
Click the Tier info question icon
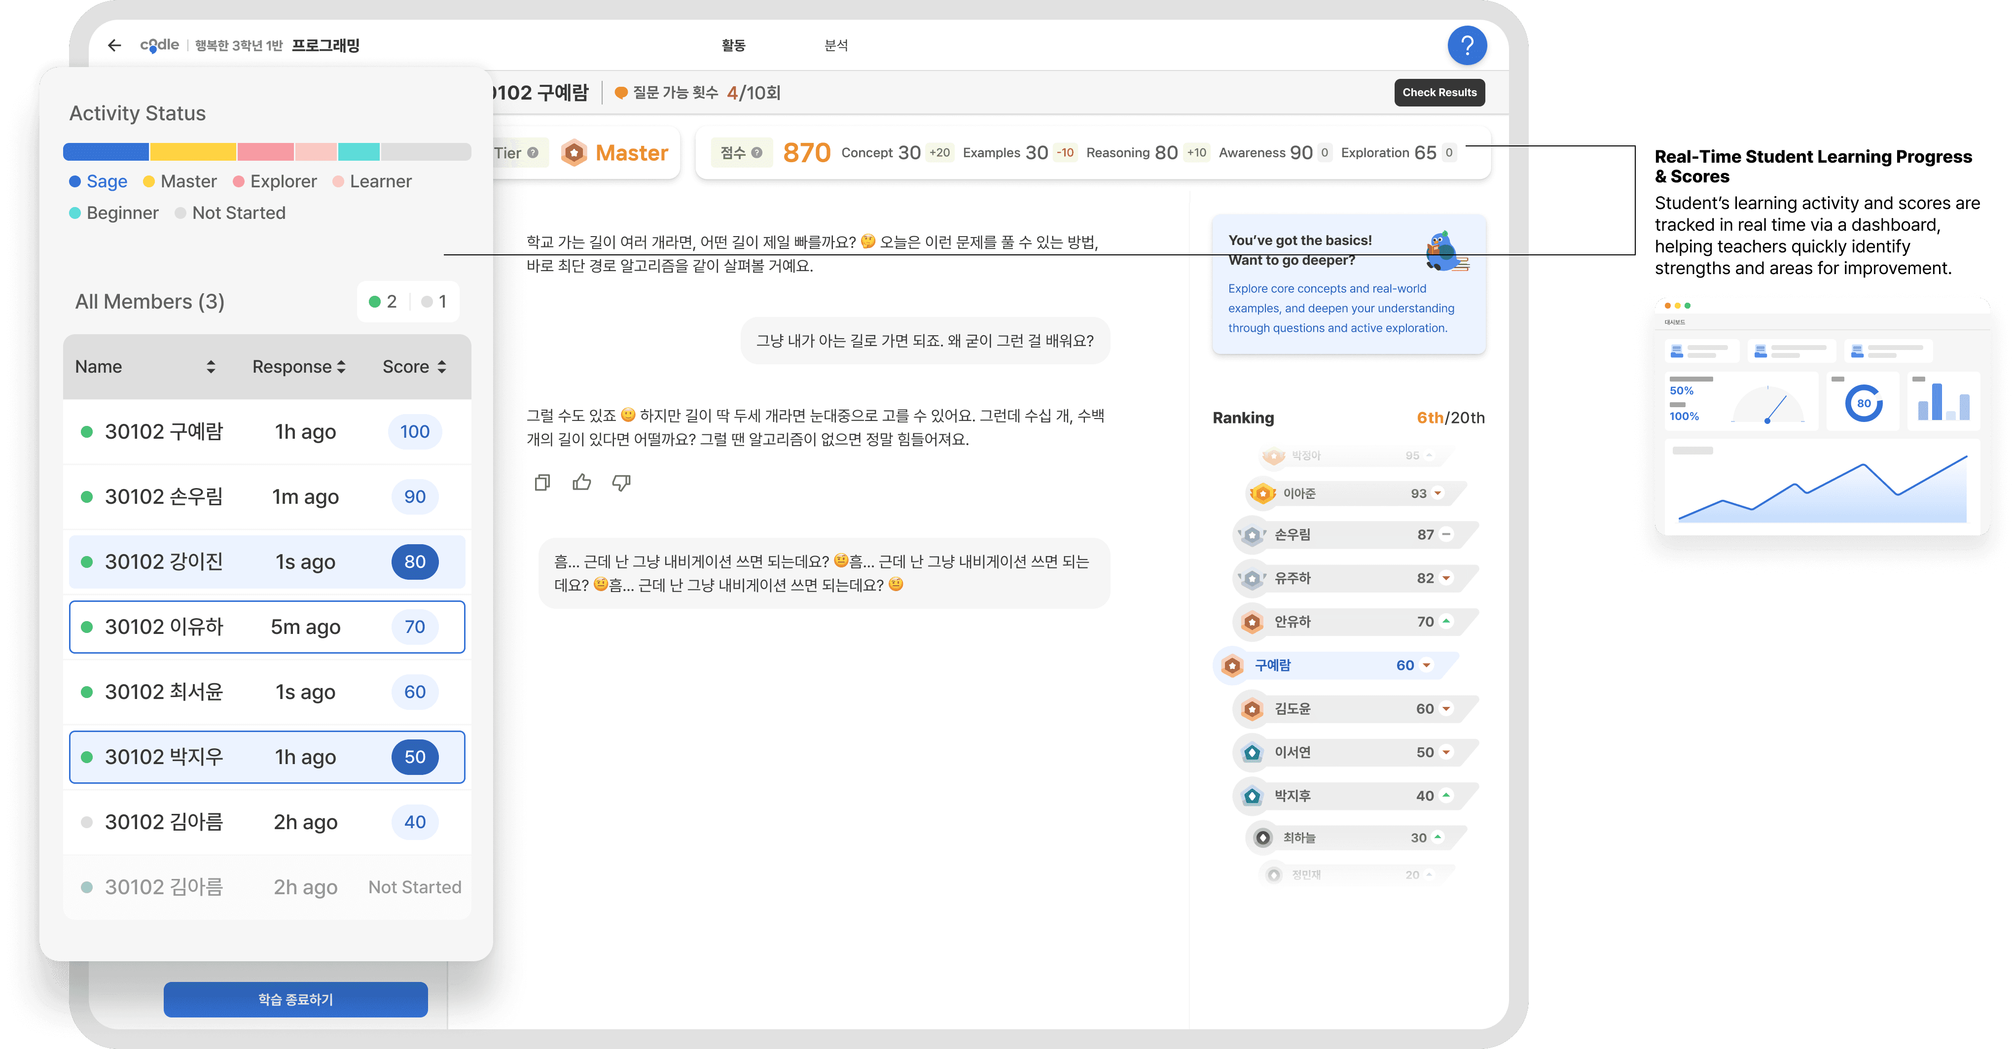(x=533, y=153)
